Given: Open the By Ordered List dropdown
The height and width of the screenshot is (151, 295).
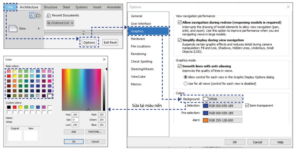Looking at the screenshot, I should tap(60, 23).
